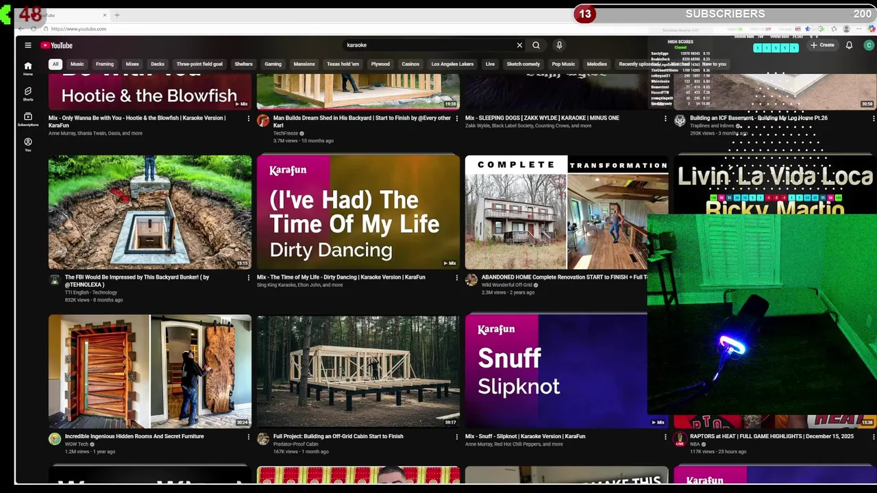Open the hidden rooms furniture thumbnail
Viewport: 877px width, 493px height.
coord(150,372)
